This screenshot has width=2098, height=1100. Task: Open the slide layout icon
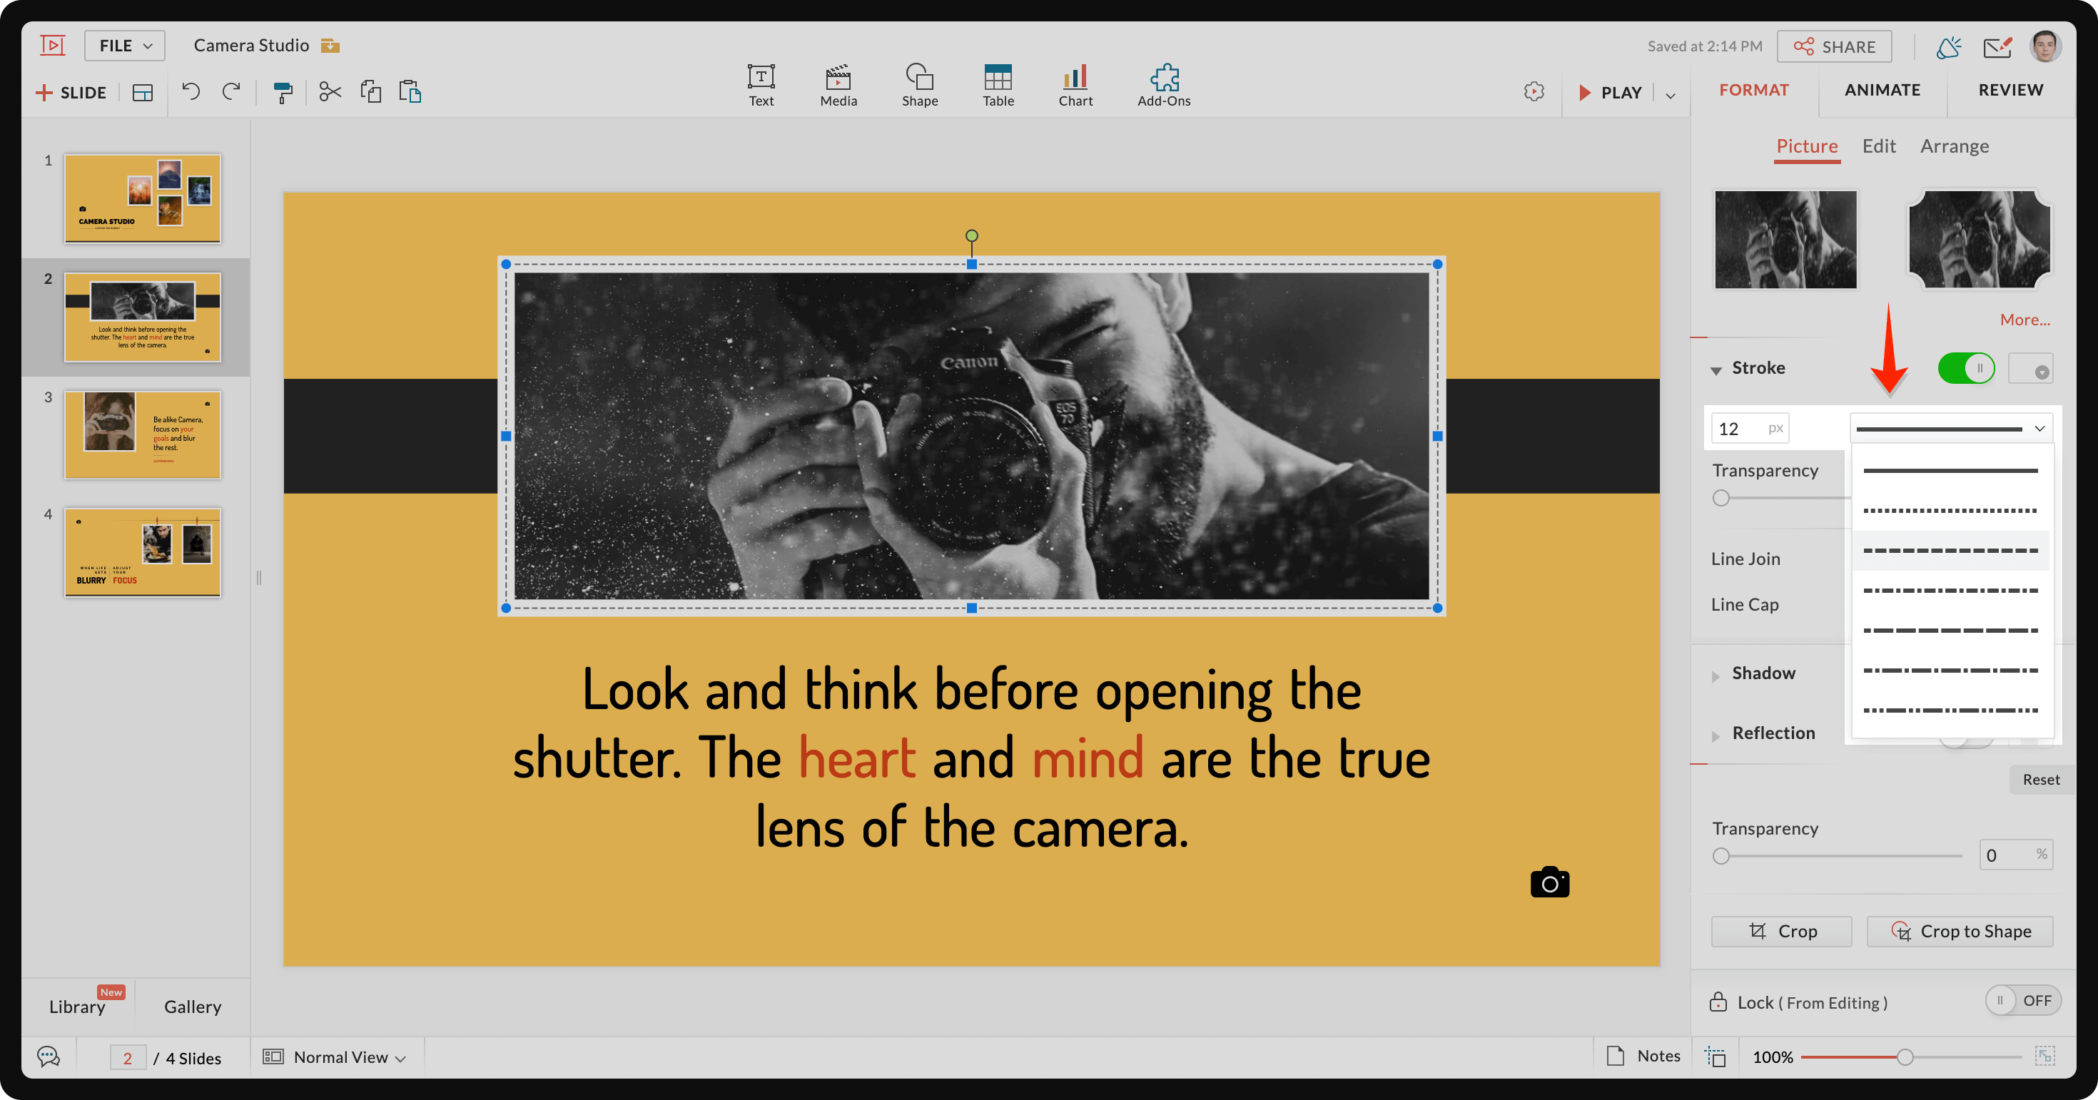pyautogui.click(x=143, y=93)
